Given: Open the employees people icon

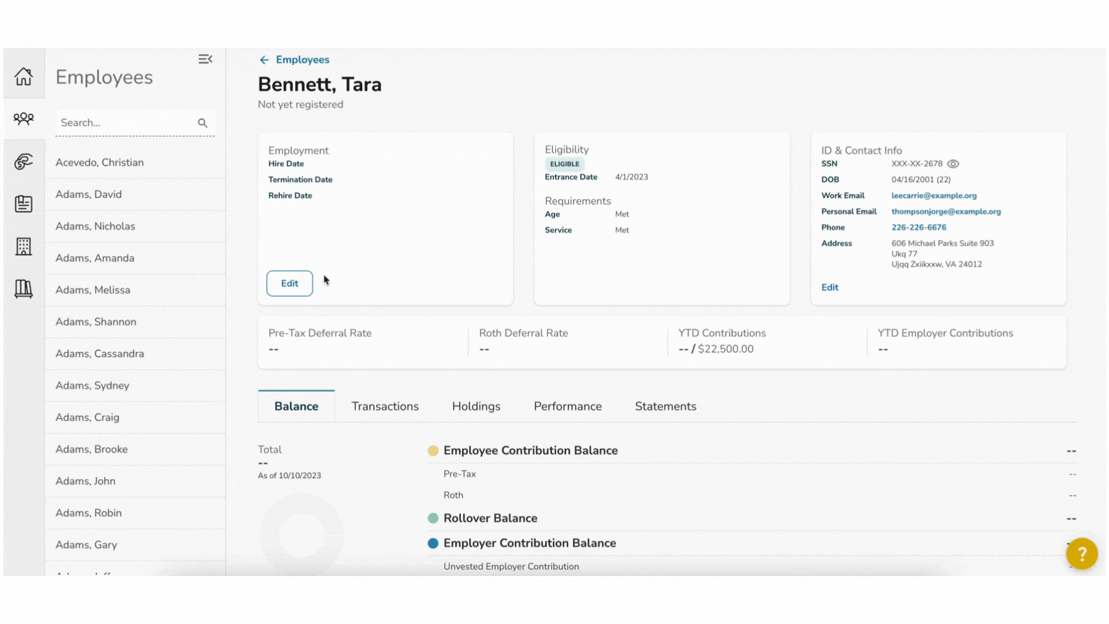Looking at the screenshot, I should (x=24, y=118).
